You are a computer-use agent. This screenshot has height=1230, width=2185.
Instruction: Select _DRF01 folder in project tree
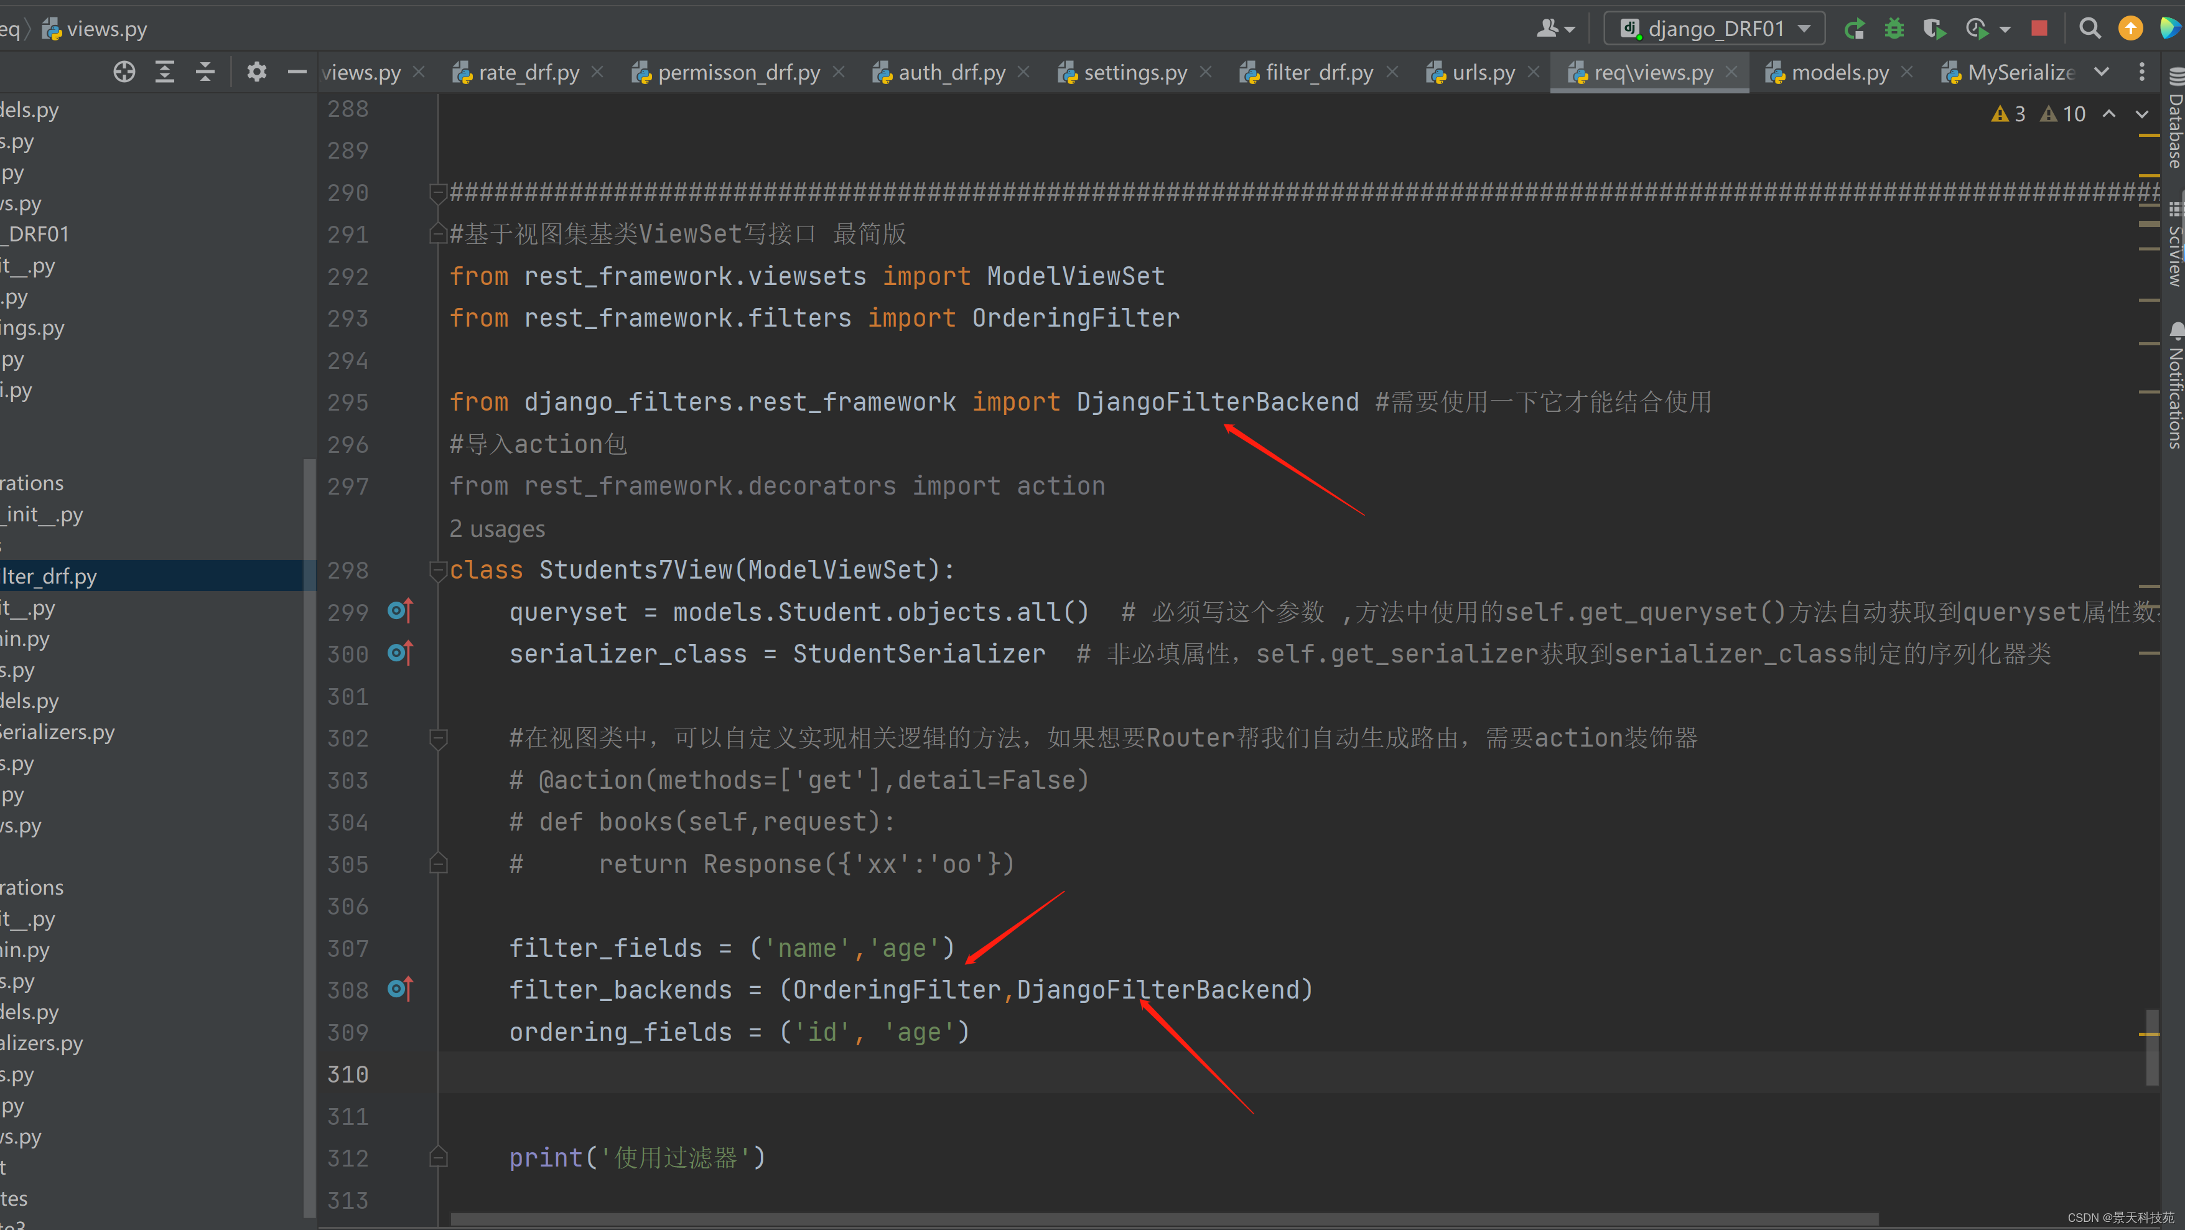(35, 234)
